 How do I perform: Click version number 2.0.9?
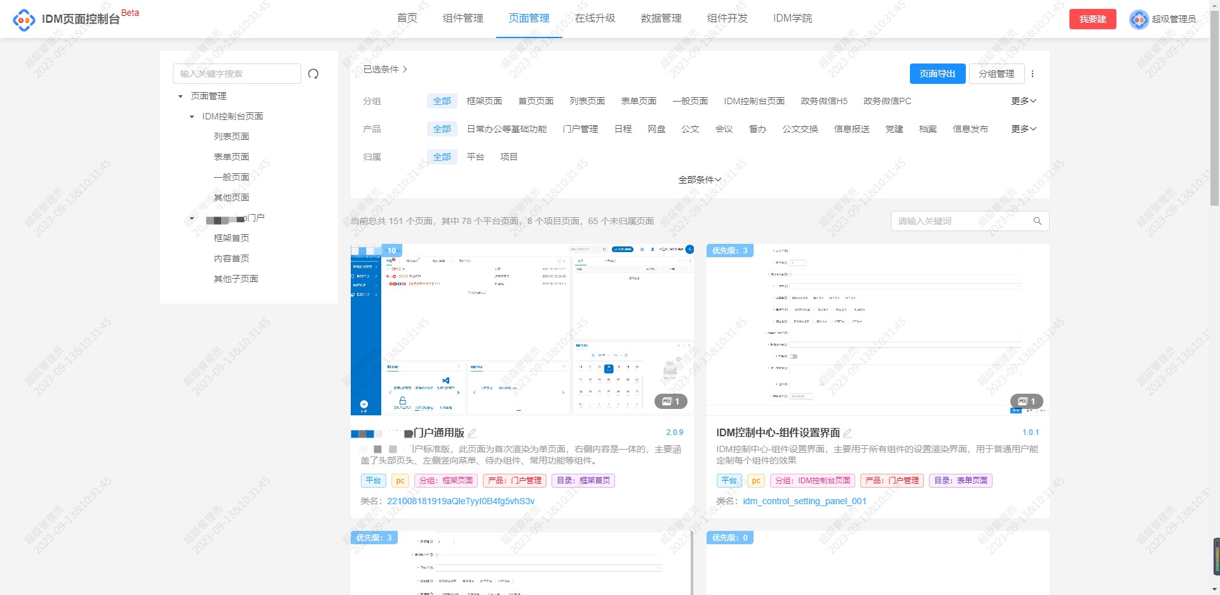[x=675, y=432]
